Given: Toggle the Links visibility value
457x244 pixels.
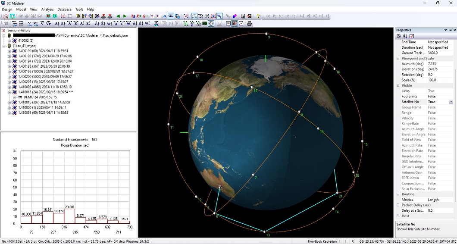Looking at the screenshot, I should click(438, 91).
